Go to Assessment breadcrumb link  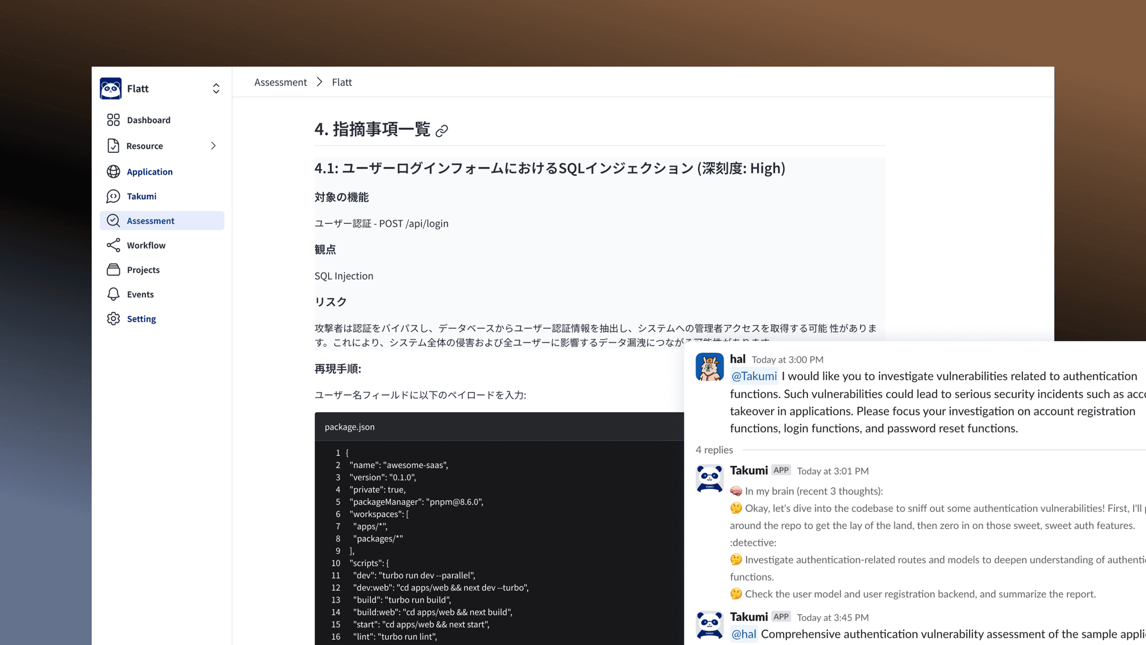pos(280,82)
